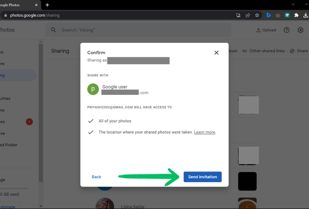Viewport: 309px width, 209px height.
Task: Click the Search "hiking" field
Action: [x=138, y=30]
